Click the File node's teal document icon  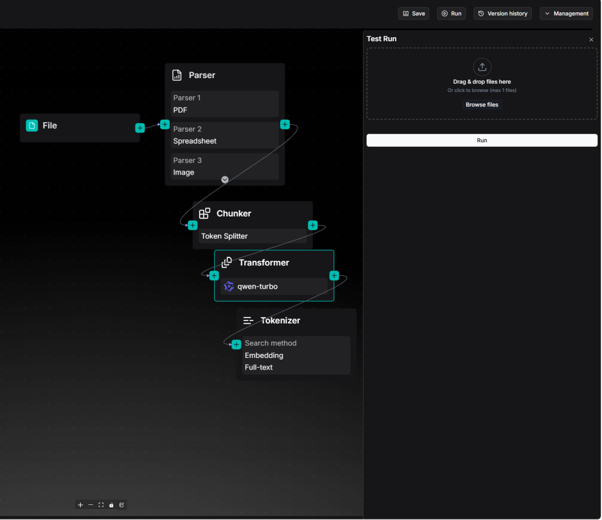coord(32,125)
